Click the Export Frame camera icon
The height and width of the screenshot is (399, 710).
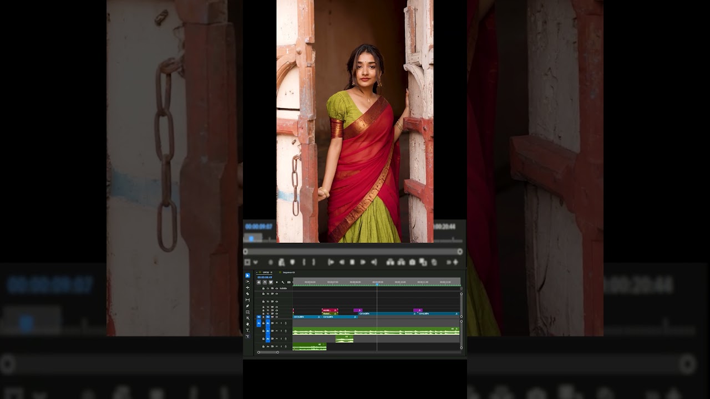pyautogui.click(x=412, y=262)
